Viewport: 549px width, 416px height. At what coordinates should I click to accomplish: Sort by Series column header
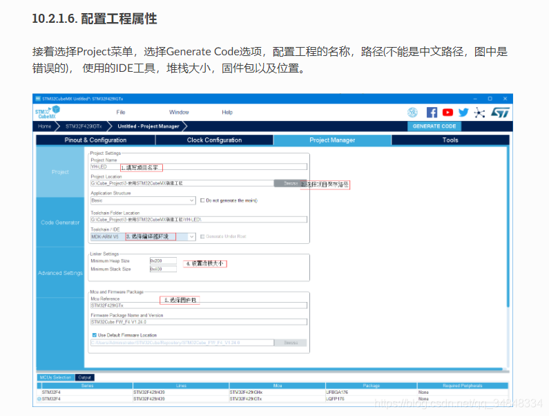pyautogui.click(x=87, y=386)
